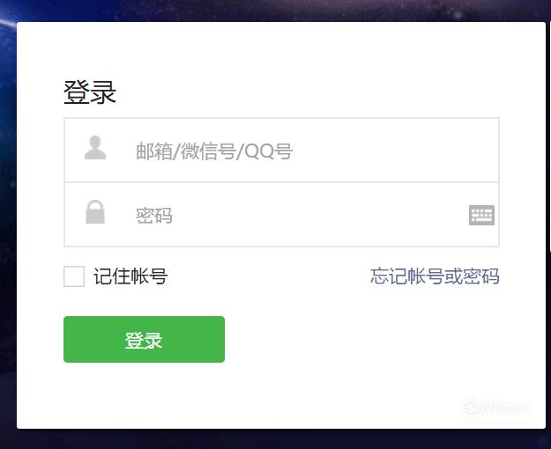Click the starry background left of login panel
The height and width of the screenshot is (449, 551).
point(8,224)
